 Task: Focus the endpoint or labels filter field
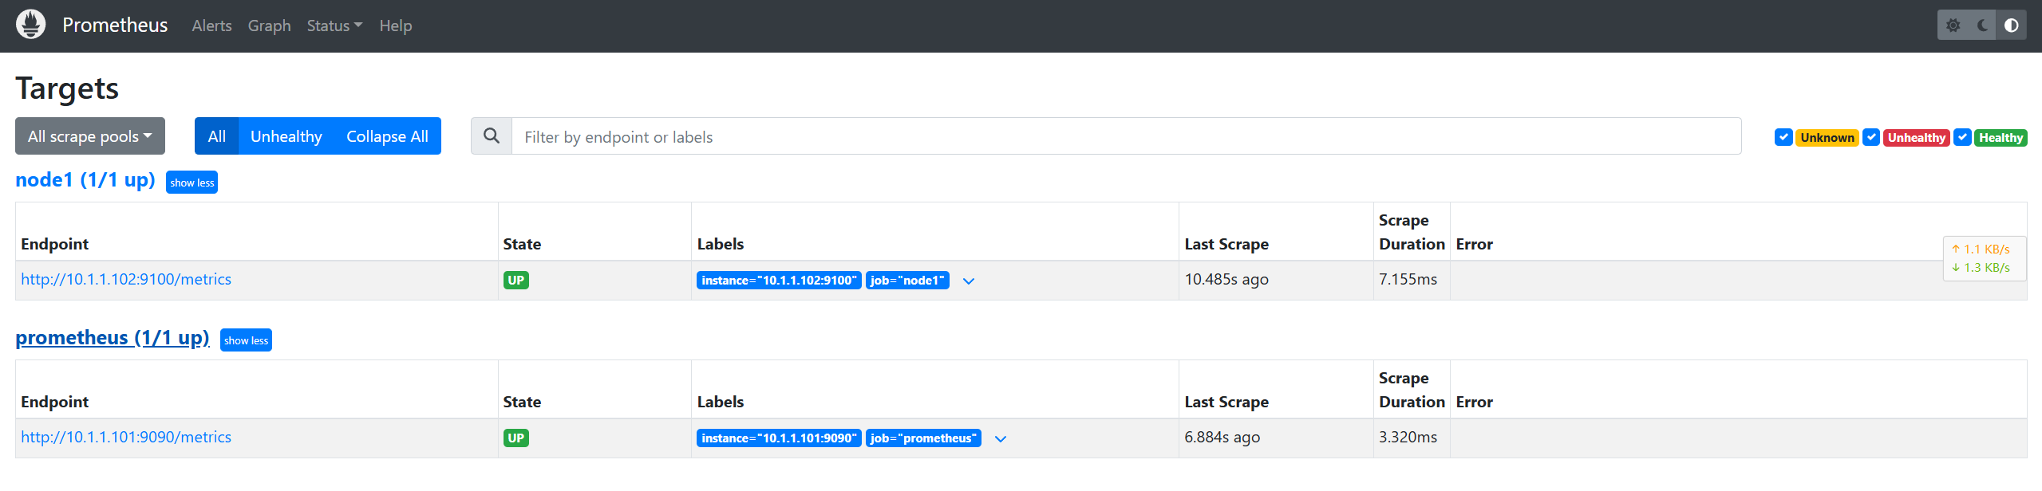[x=1126, y=136]
